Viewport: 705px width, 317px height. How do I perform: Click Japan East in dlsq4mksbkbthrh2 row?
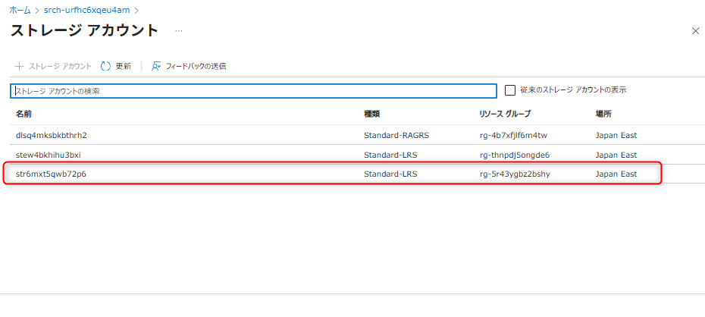click(x=616, y=135)
